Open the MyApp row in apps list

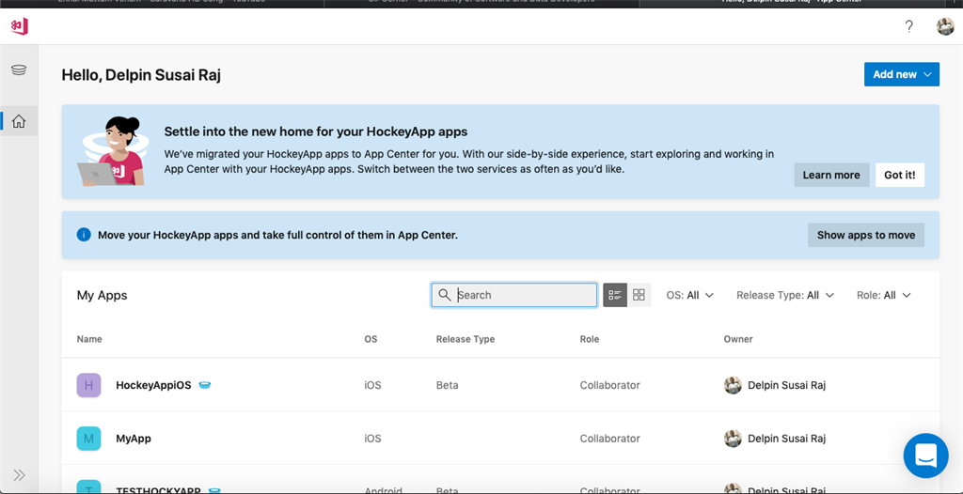[500, 439]
